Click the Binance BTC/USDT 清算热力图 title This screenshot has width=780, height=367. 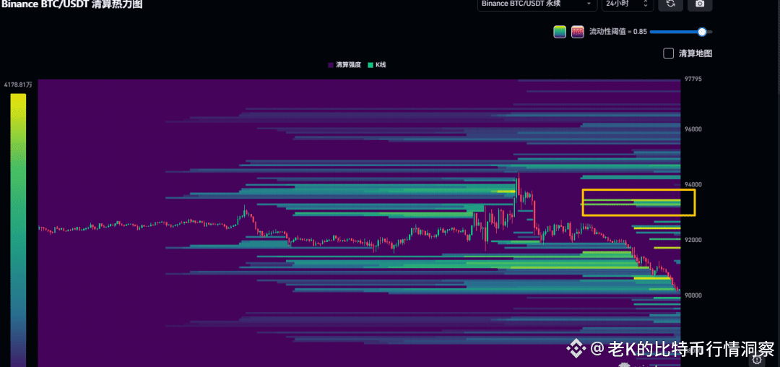click(x=71, y=4)
